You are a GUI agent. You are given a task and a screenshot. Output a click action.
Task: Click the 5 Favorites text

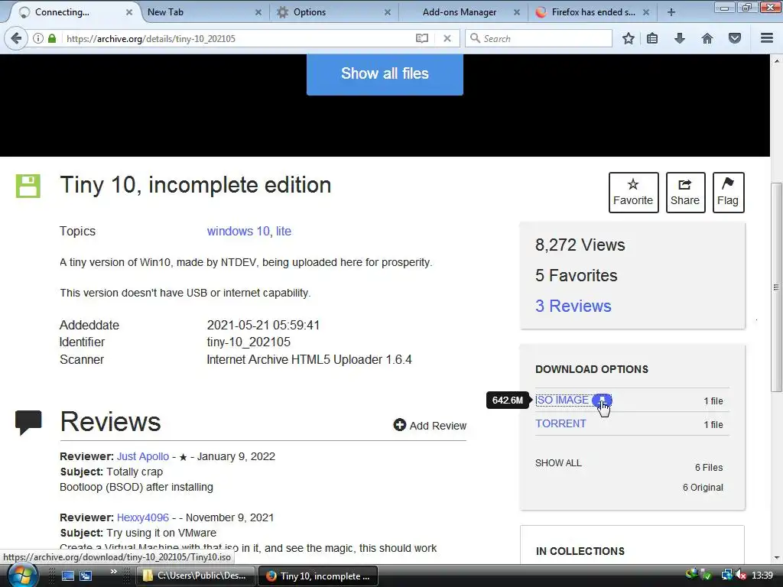point(577,275)
